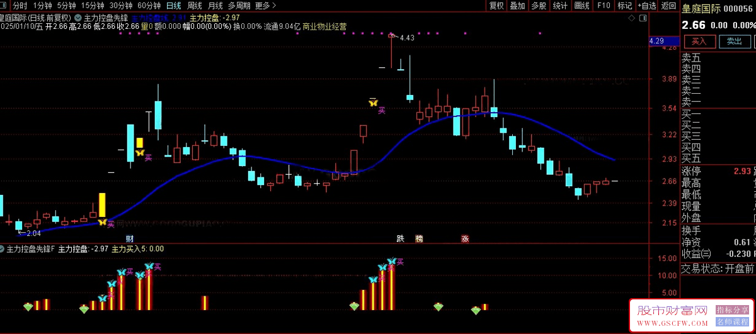The height and width of the screenshot is (334, 756).
Task: Click the 榜 marker on the timeline
Action: coord(419,238)
